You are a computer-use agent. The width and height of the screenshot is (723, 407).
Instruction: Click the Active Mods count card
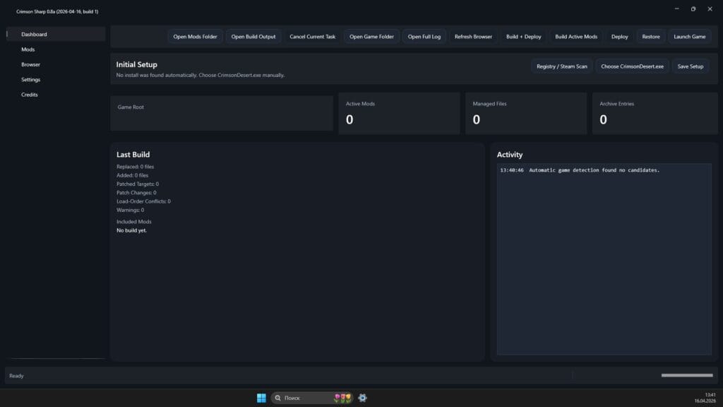click(x=400, y=113)
